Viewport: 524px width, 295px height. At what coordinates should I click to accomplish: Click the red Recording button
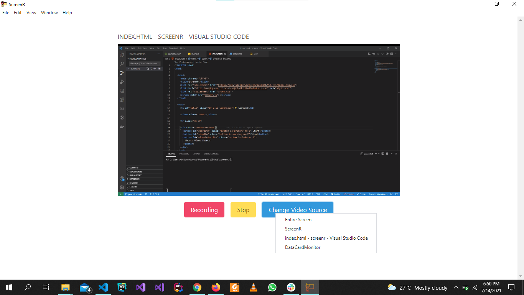[204, 210]
